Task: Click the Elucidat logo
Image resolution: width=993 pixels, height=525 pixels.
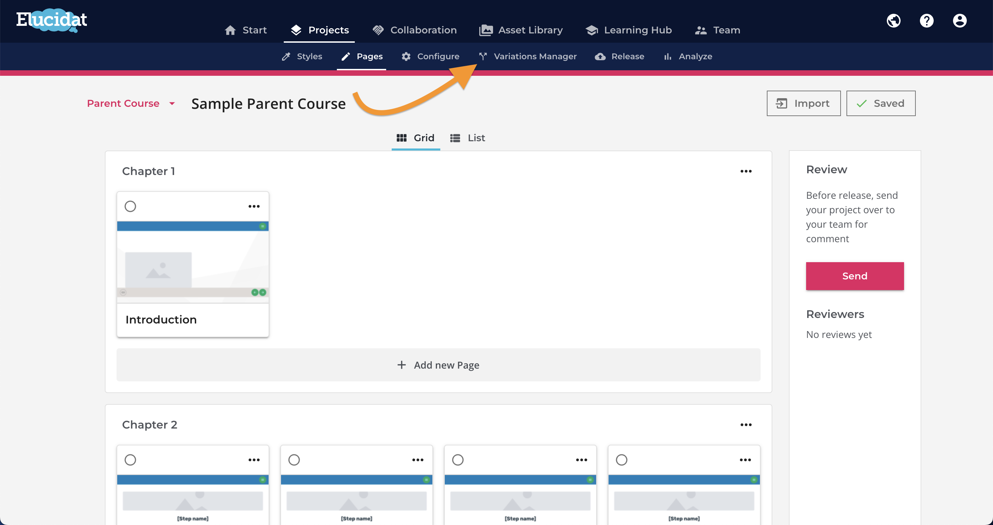Action: tap(52, 20)
